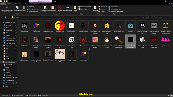
Task: Click Обратить выделение invert selection
Action: [x=116, y=11]
